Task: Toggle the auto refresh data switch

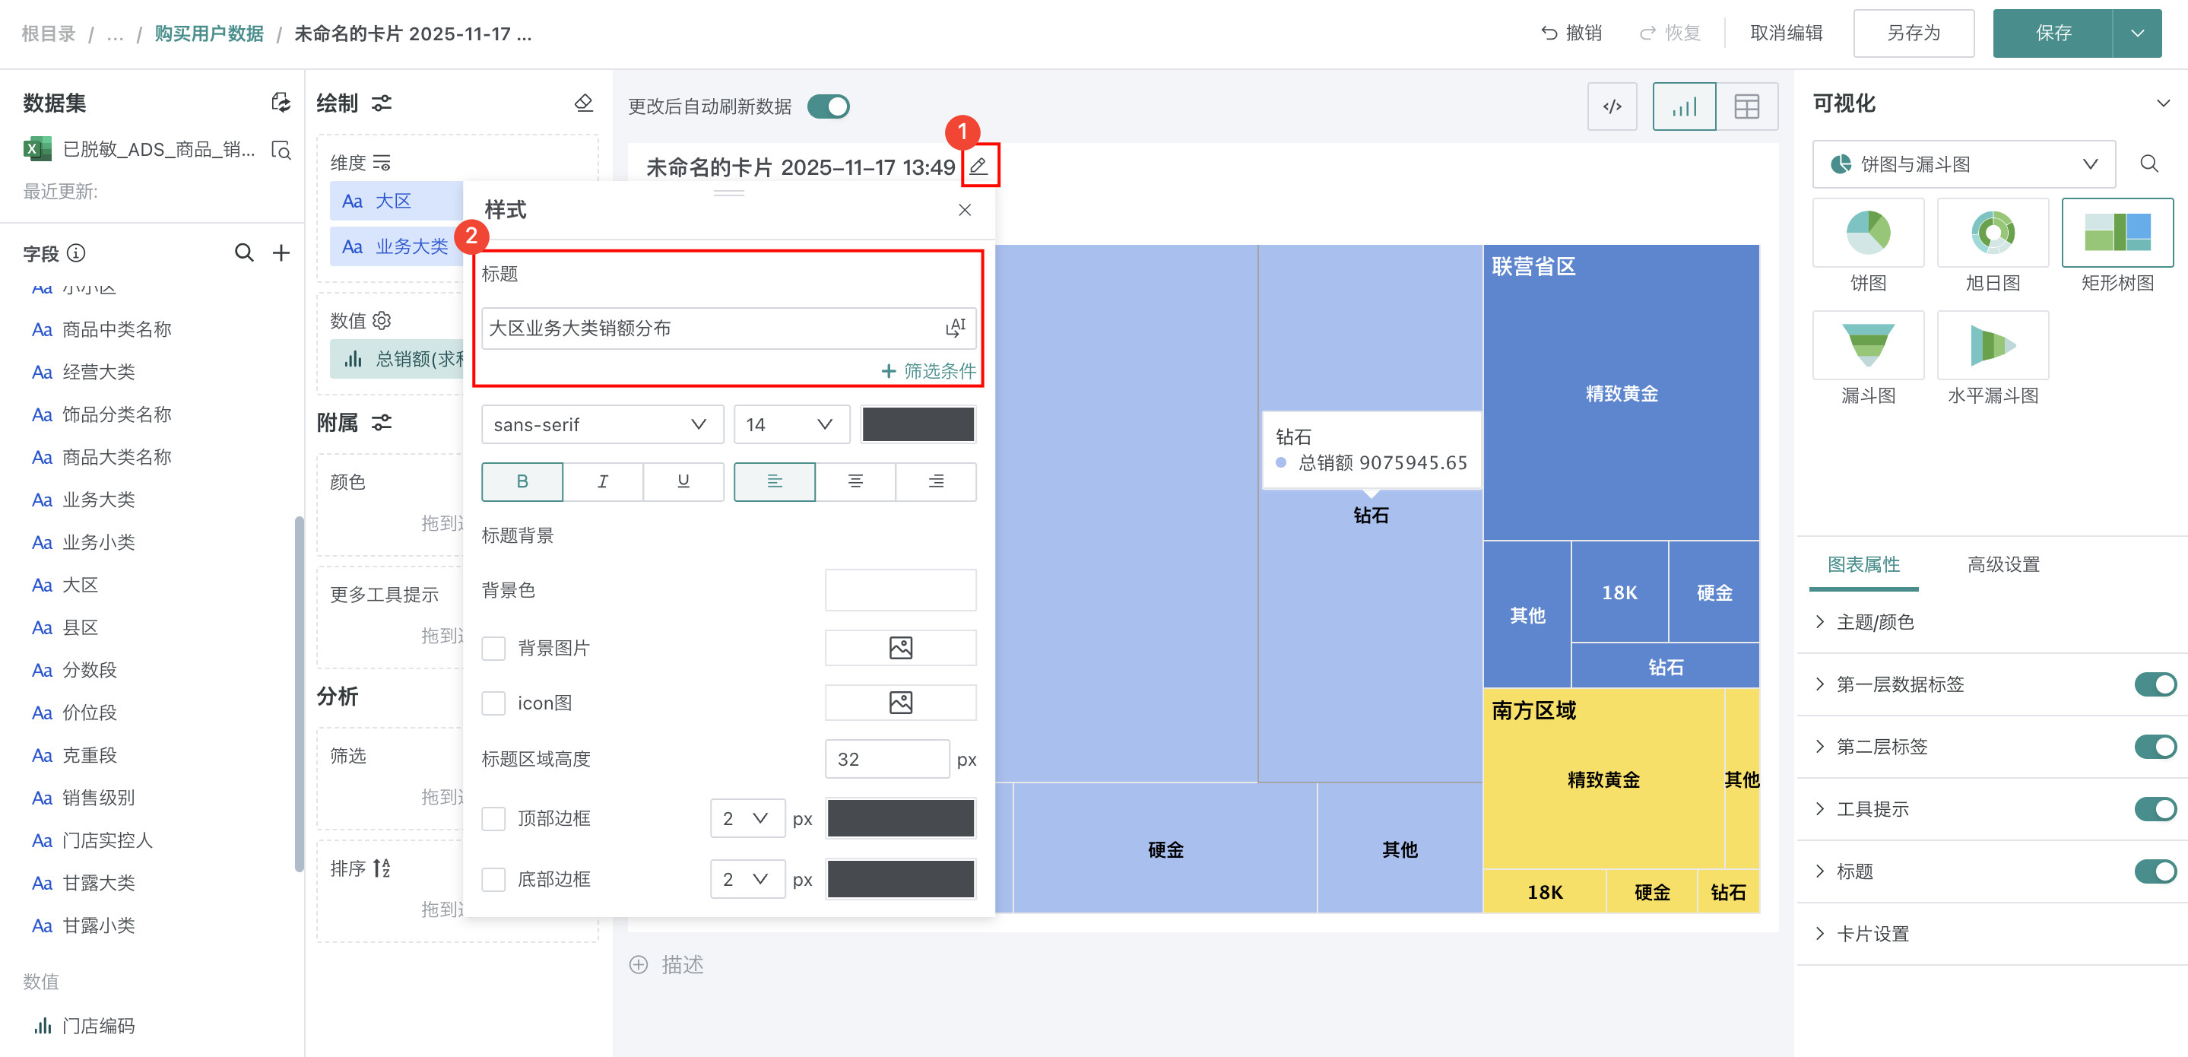Action: tap(828, 106)
